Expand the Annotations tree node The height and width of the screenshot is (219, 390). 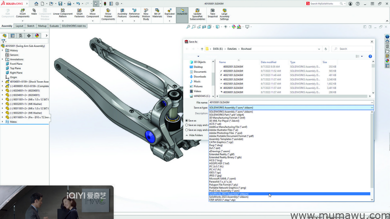click(3, 59)
